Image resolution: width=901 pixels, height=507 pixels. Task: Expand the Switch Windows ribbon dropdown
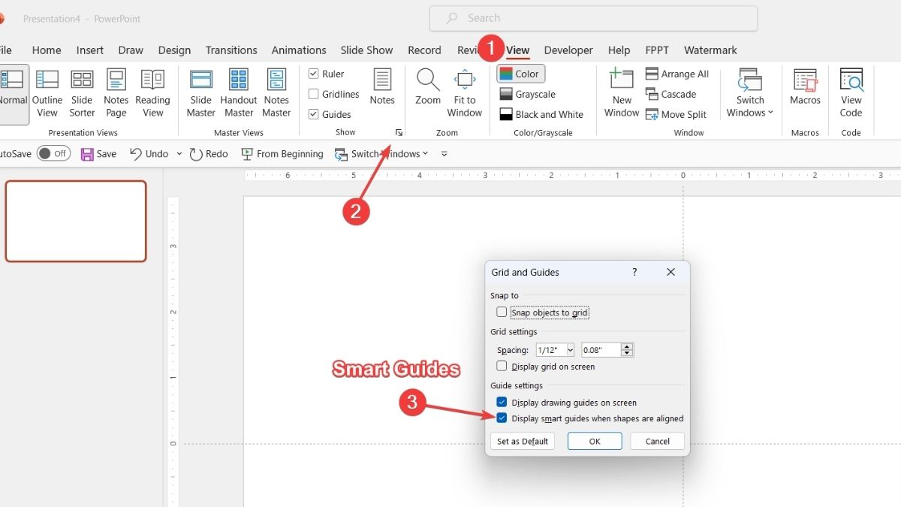point(750,93)
